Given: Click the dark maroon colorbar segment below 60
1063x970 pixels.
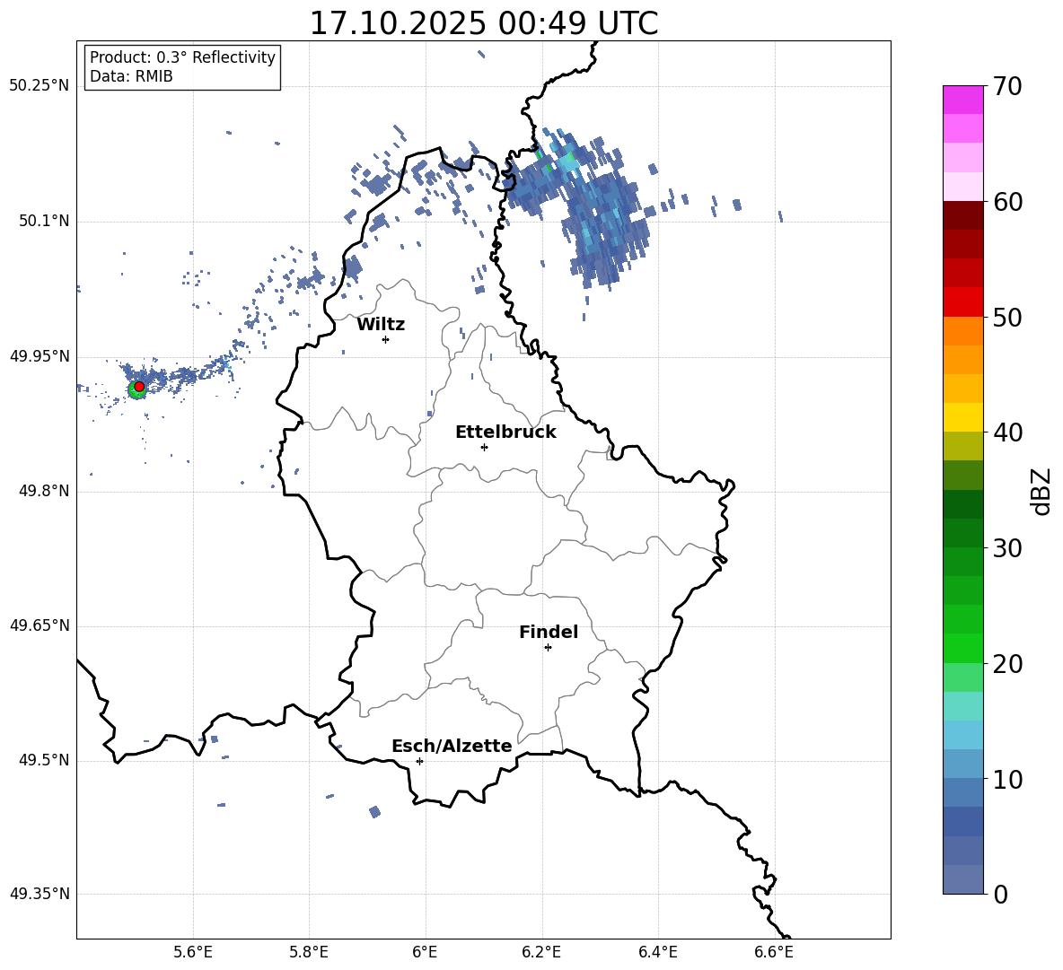Looking at the screenshot, I should pyautogui.click(x=962, y=215).
